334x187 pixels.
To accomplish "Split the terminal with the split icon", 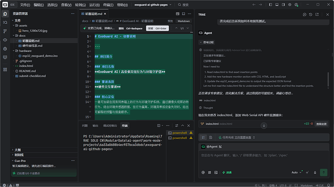I will (159, 126).
